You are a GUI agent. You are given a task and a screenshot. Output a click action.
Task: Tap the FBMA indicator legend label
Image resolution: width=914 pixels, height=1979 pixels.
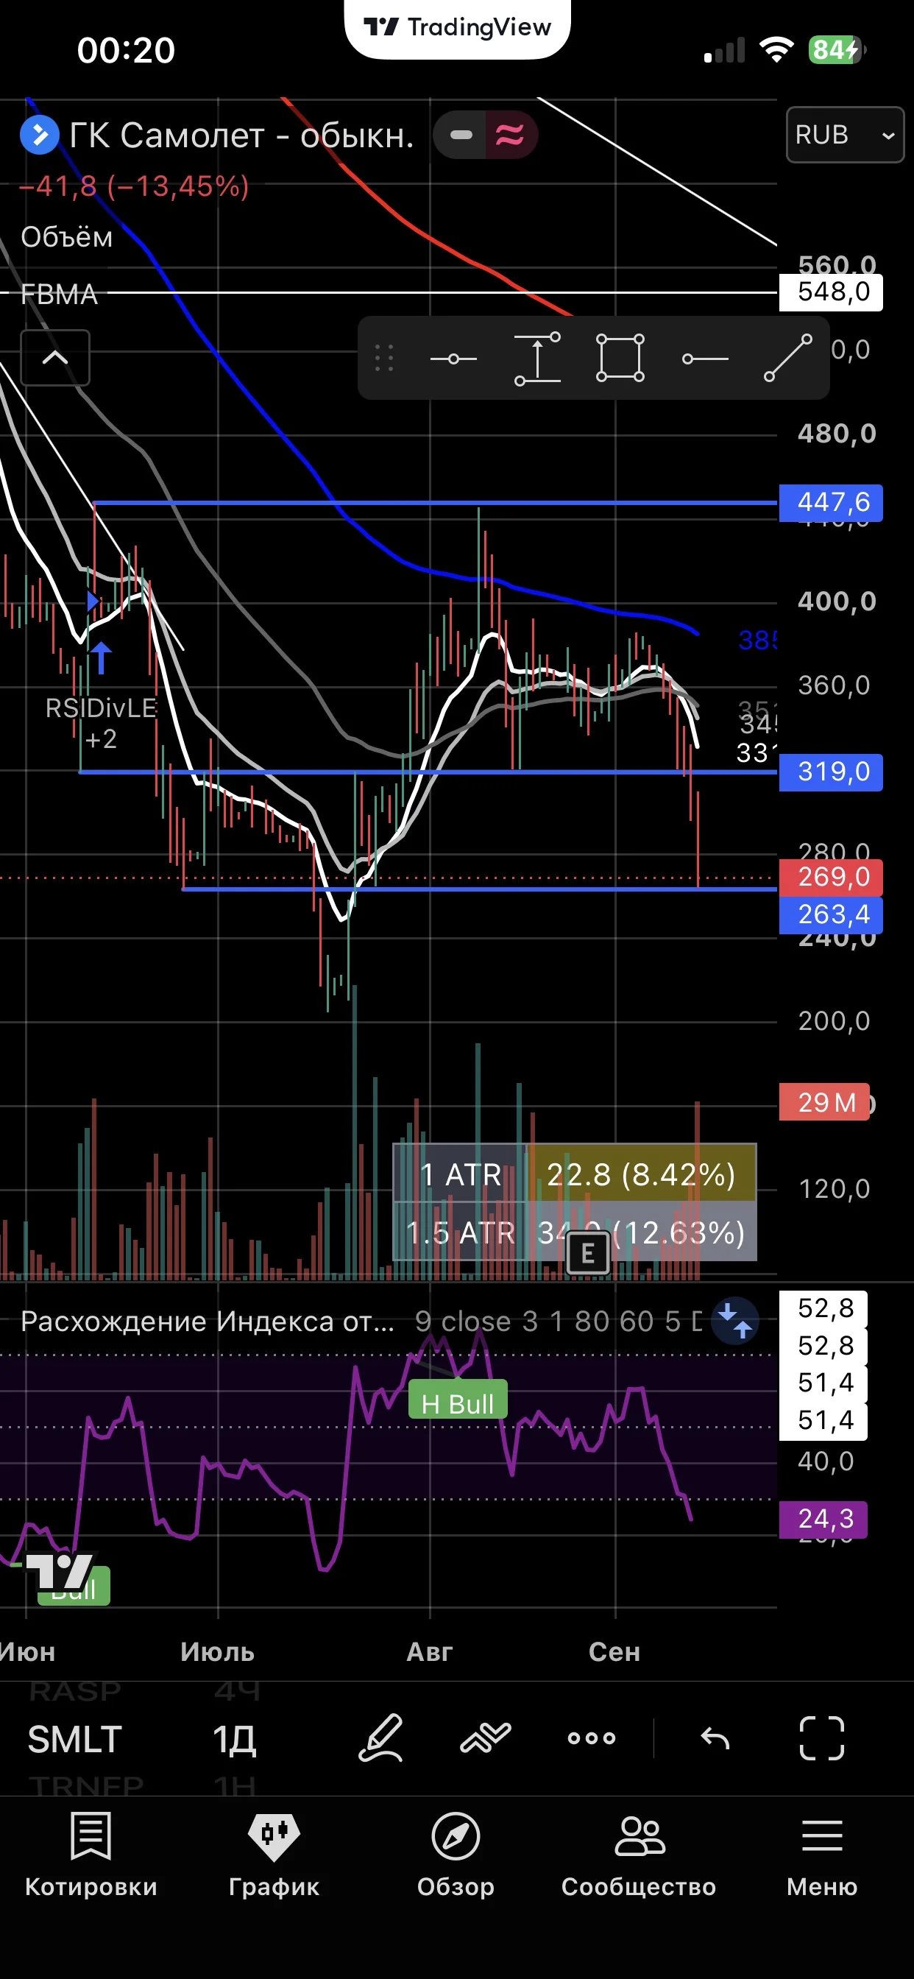pos(59,294)
